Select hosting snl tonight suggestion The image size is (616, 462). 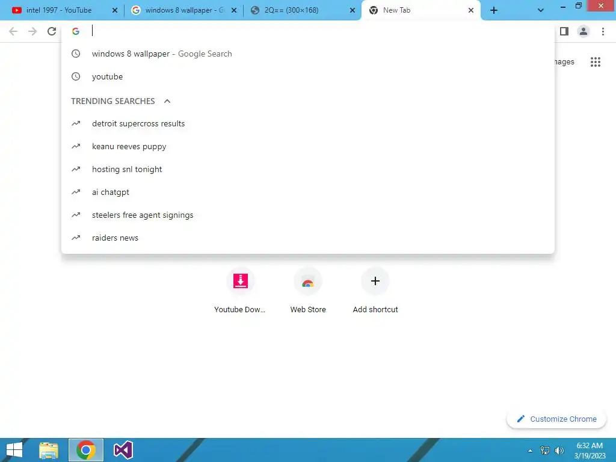coord(308,169)
